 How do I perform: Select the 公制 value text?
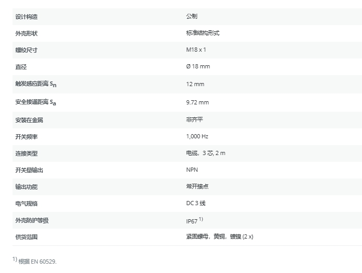coord(192,17)
